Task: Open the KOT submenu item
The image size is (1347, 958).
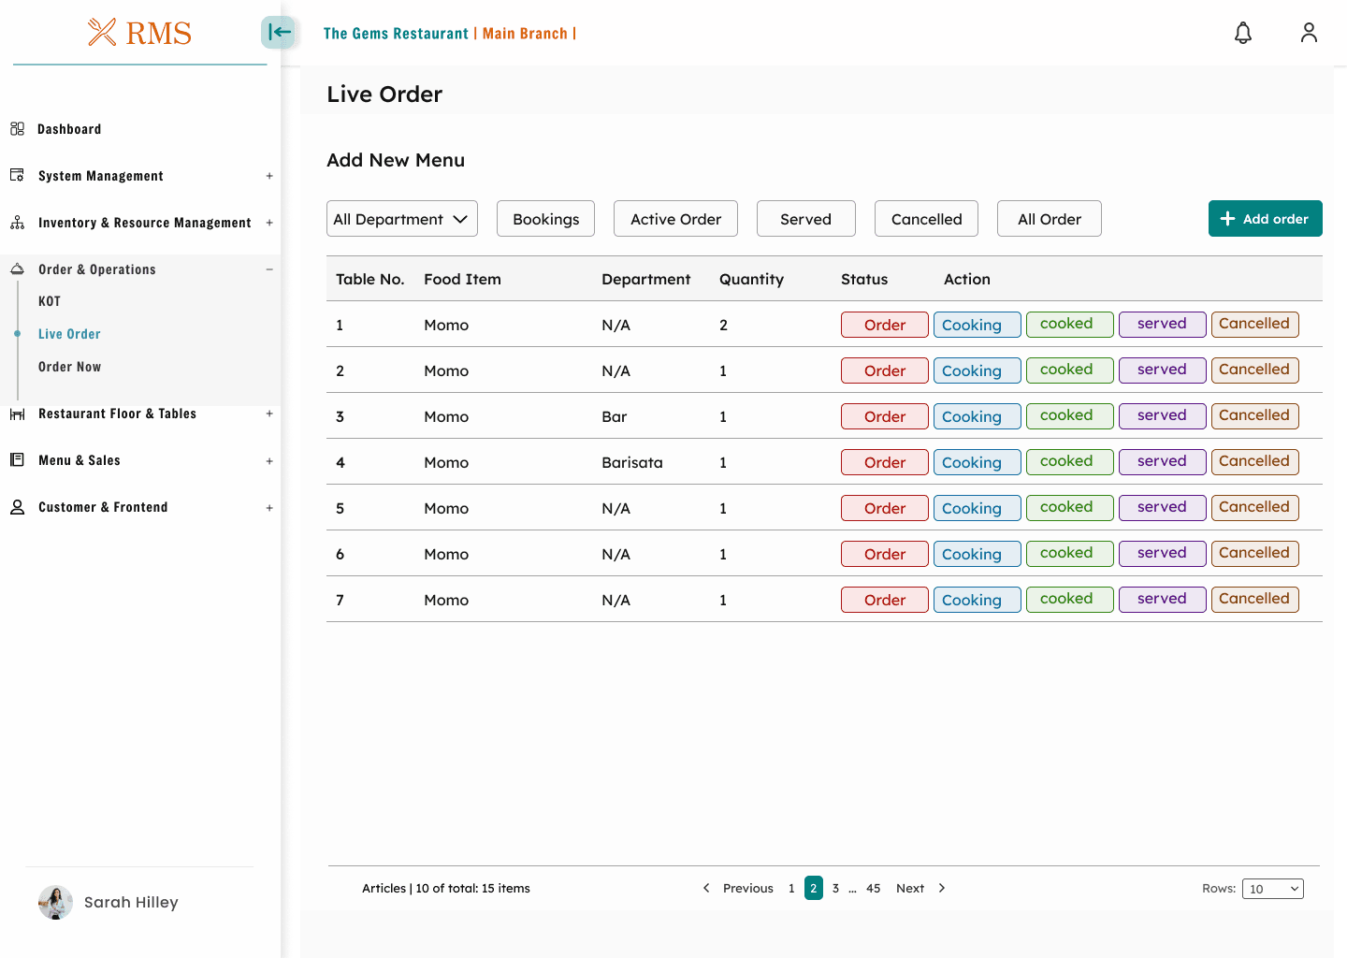Action: 50,301
